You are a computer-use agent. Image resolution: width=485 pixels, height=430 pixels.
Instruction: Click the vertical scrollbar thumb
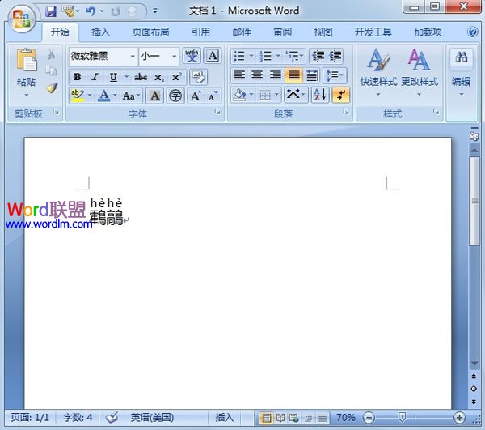(474, 201)
